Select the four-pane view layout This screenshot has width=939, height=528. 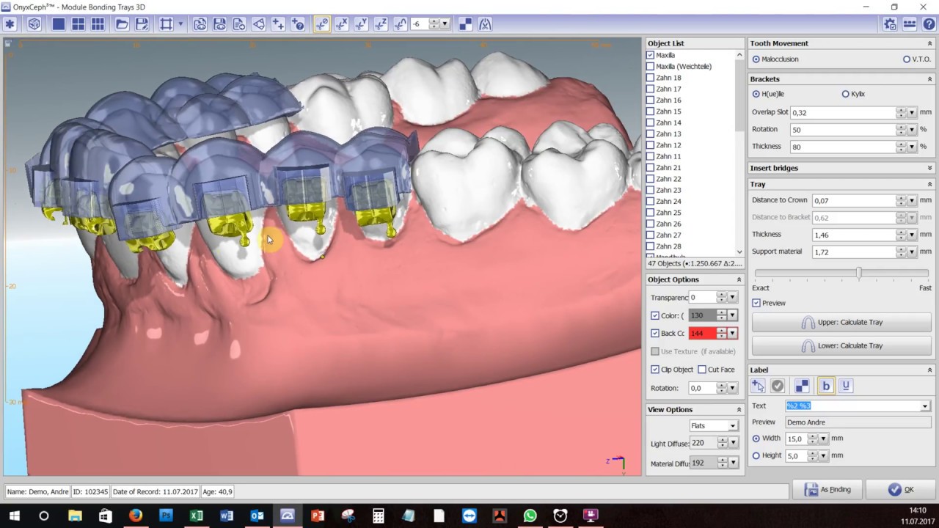[78, 24]
